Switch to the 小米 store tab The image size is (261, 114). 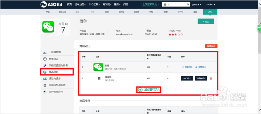77,12
